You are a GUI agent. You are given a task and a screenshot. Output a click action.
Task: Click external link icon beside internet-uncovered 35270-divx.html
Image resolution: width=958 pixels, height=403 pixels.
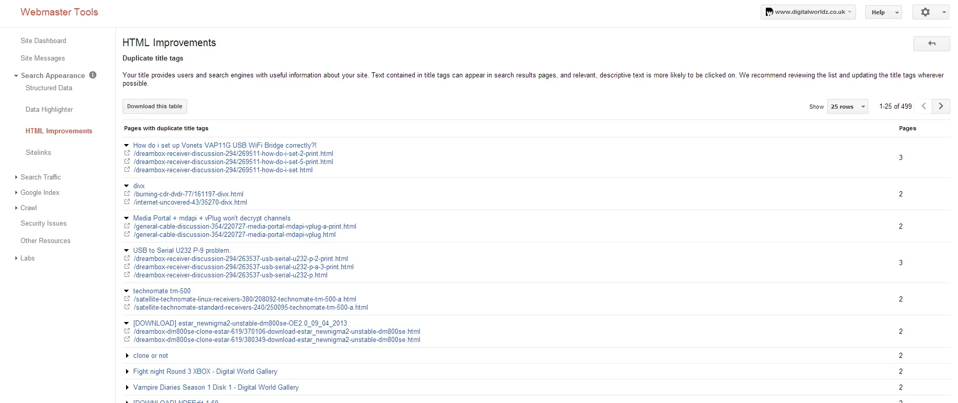127,202
